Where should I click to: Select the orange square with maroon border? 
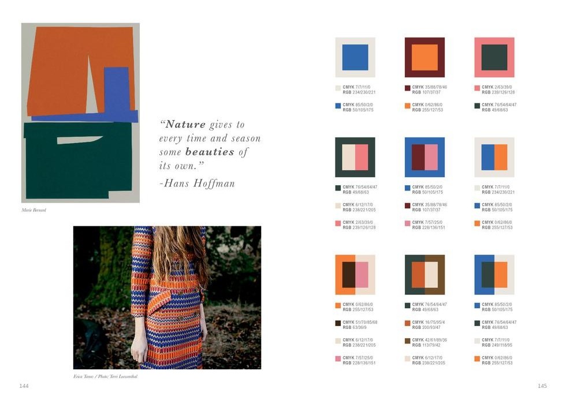point(425,57)
